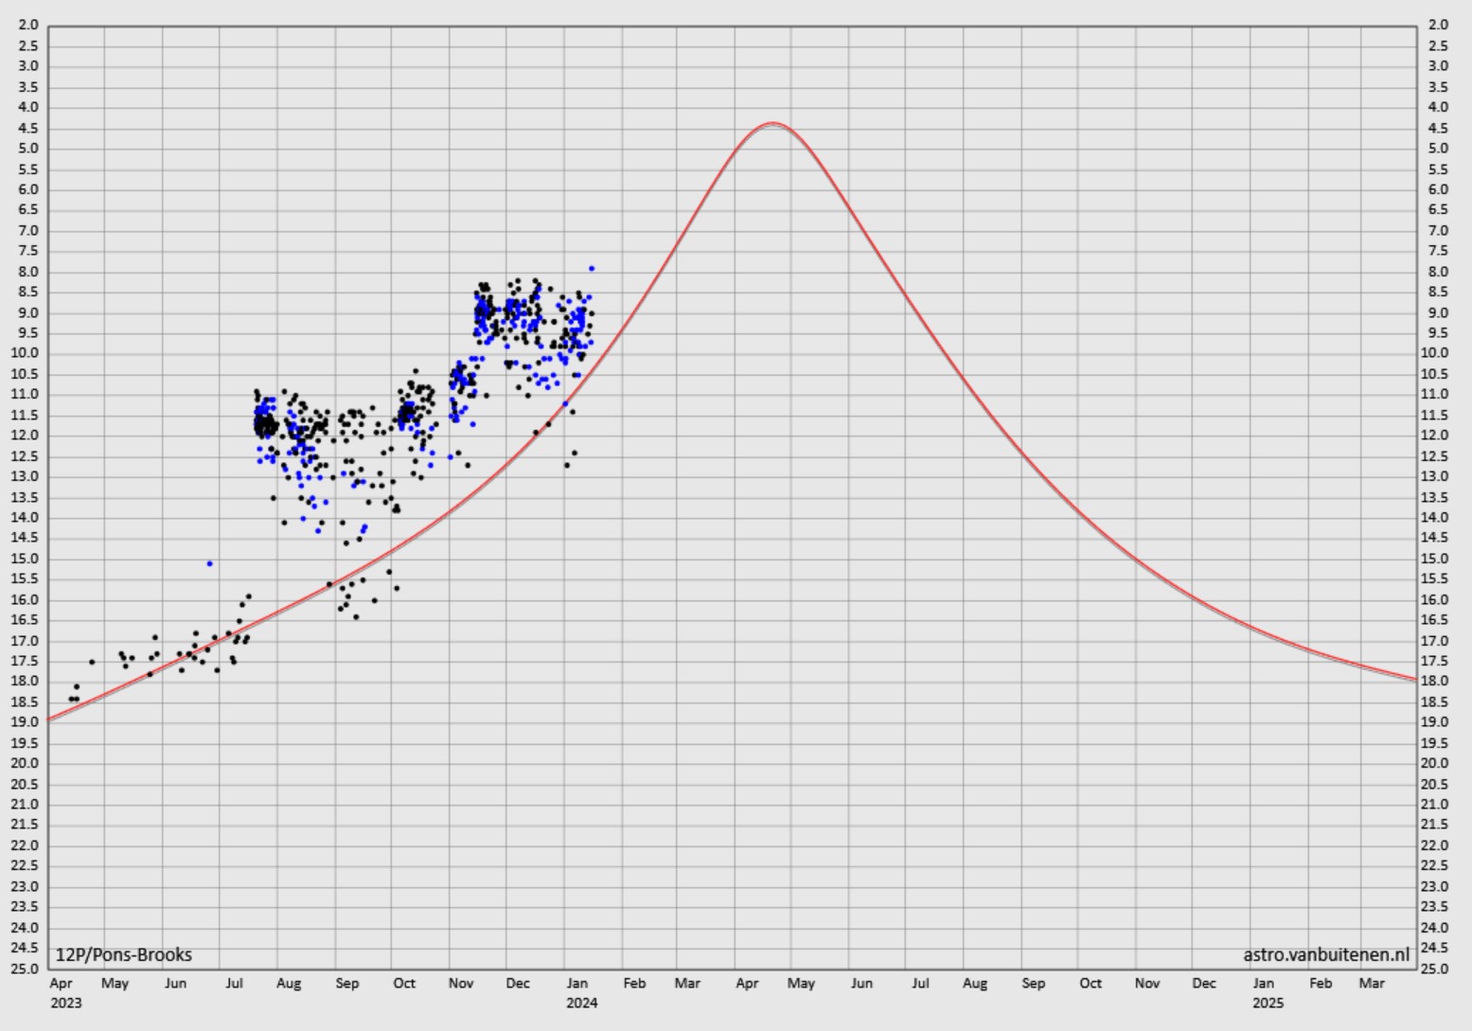Click the 12P/Pons-Brooks comet name label
The image size is (1472, 1031).
pyautogui.click(x=124, y=954)
